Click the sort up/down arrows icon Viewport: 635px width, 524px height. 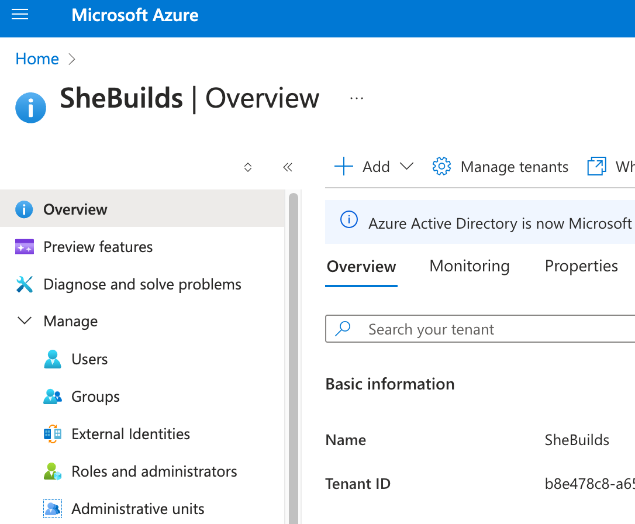[248, 167]
